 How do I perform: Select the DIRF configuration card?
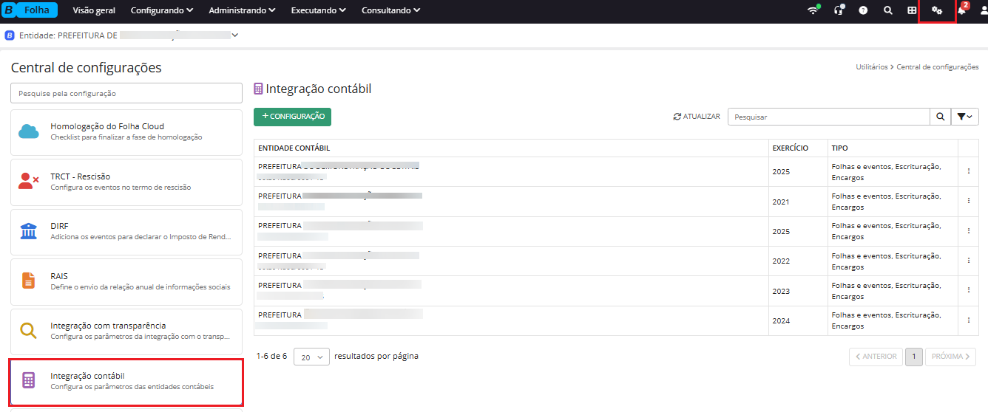click(x=126, y=231)
